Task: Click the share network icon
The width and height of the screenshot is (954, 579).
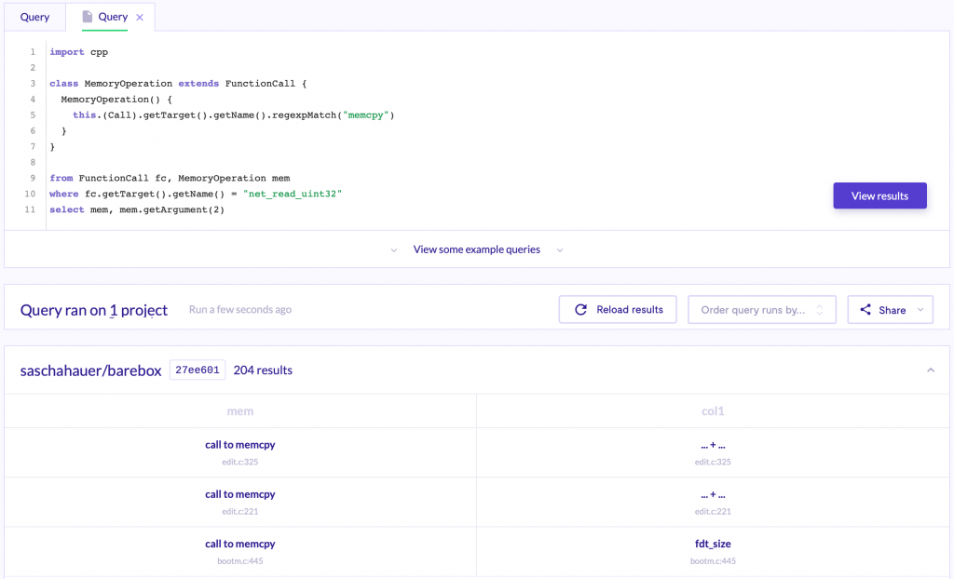Action: pos(865,310)
